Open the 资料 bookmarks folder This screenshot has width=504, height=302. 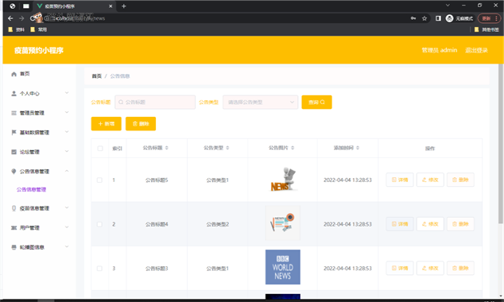(x=17, y=29)
